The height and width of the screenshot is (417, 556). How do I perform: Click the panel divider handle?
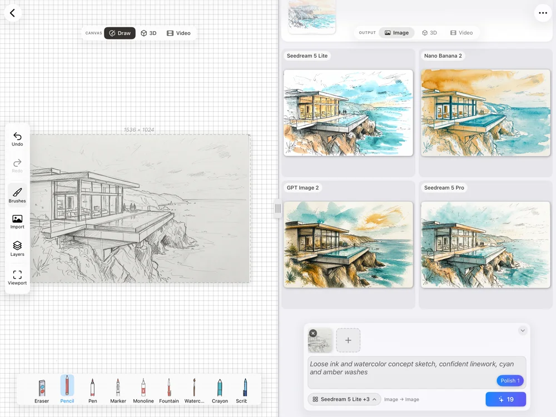(278, 209)
